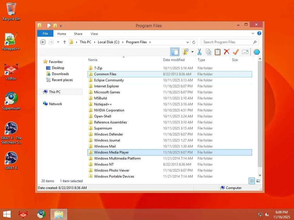Switch to Details view button
The height and width of the screenshot is (220, 294).
point(252,181)
